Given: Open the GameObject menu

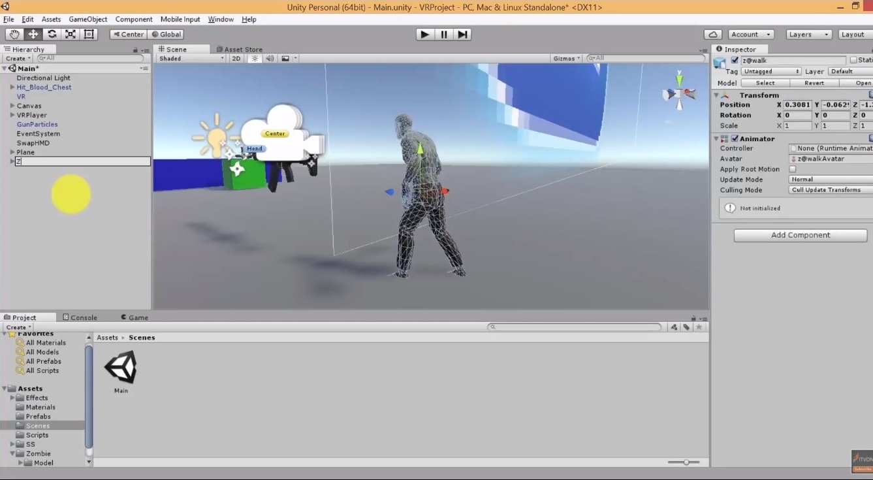Looking at the screenshot, I should click(88, 19).
